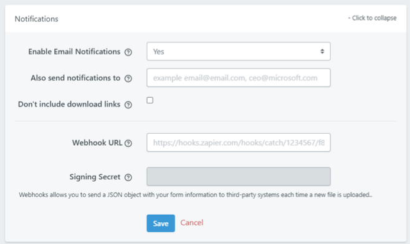
Task: Save the notification settings
Action: coord(161,223)
